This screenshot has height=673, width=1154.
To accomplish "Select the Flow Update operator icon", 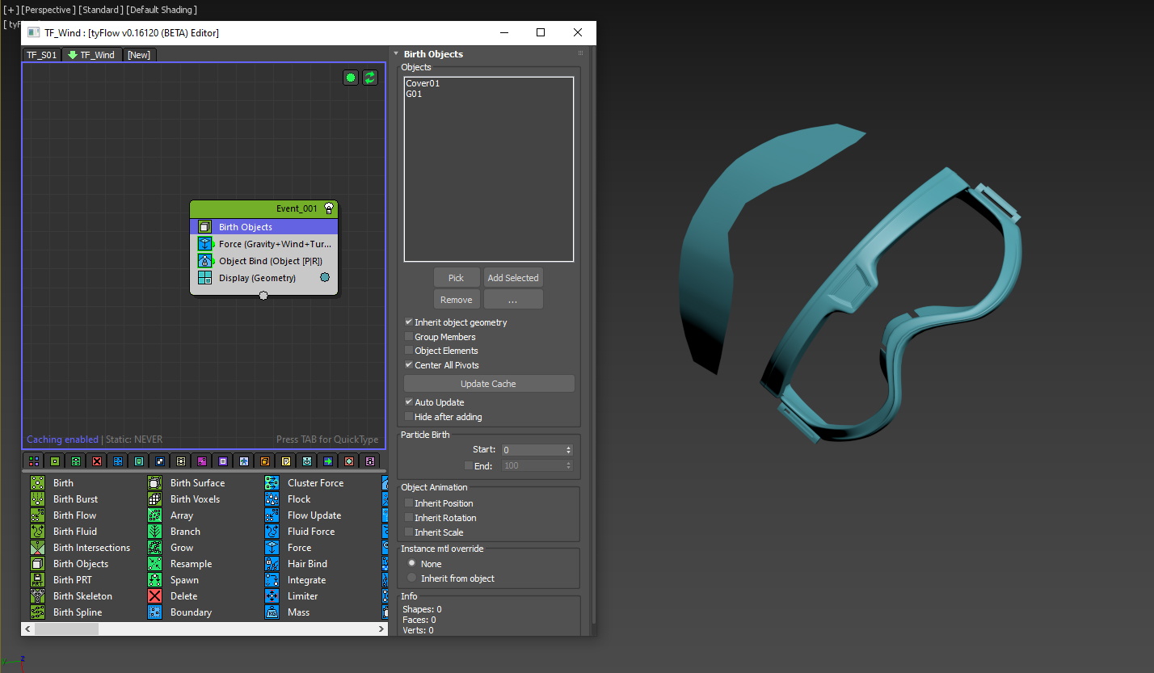I will [x=272, y=515].
